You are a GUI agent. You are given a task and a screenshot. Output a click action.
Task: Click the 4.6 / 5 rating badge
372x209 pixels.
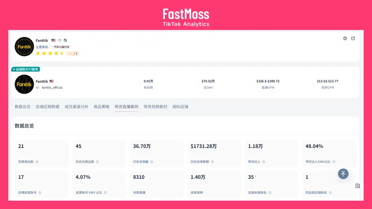[73, 53]
